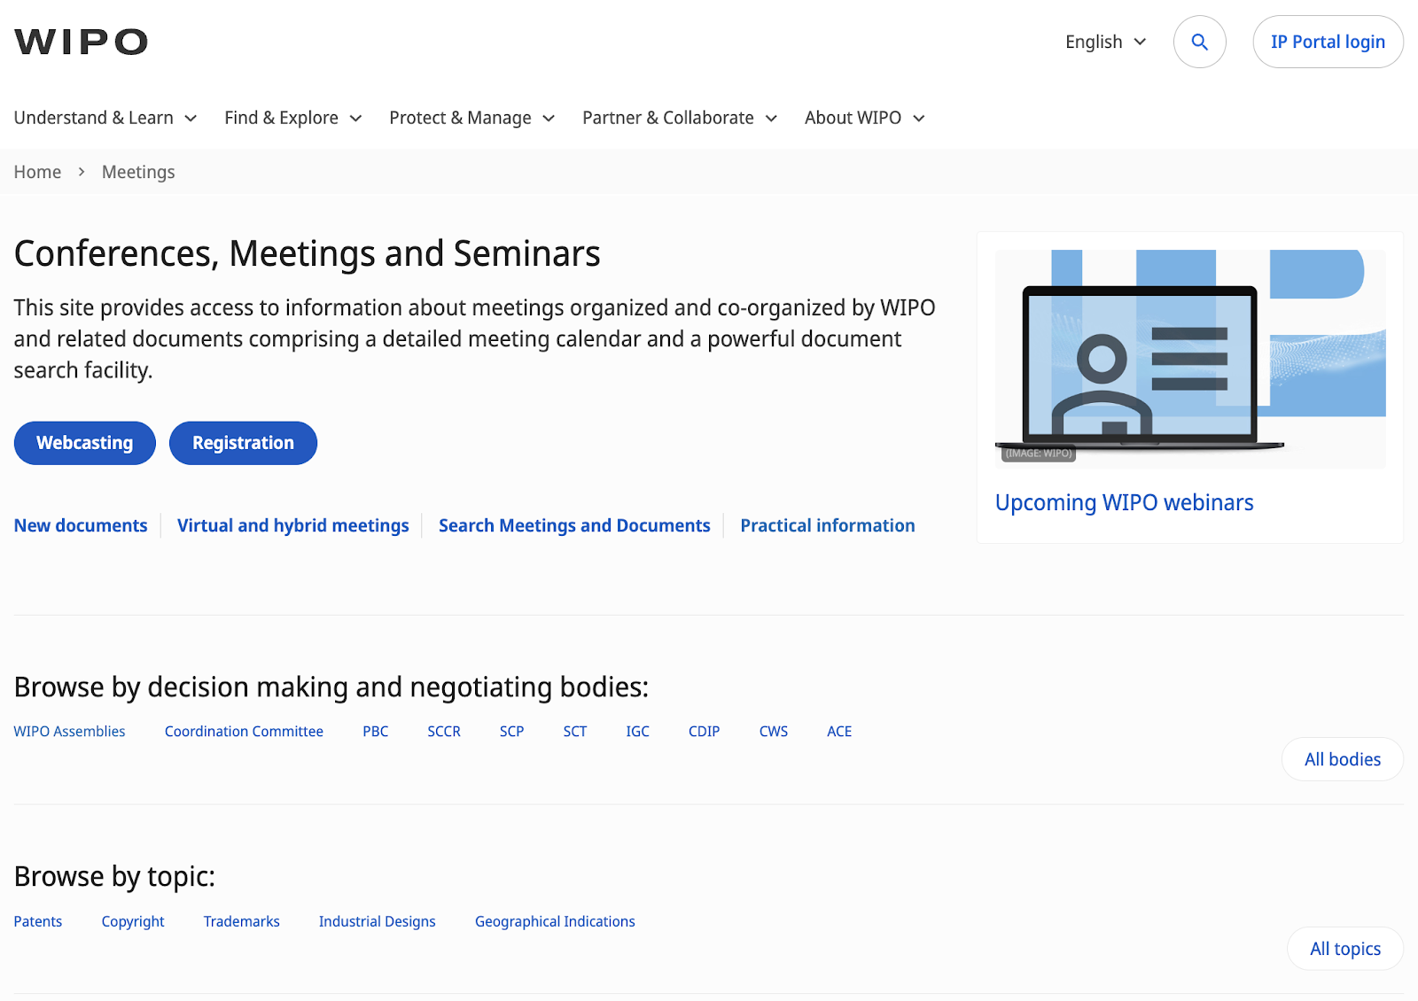The height and width of the screenshot is (1001, 1418).
Task: Click the IP Portal login button
Action: click(x=1328, y=42)
